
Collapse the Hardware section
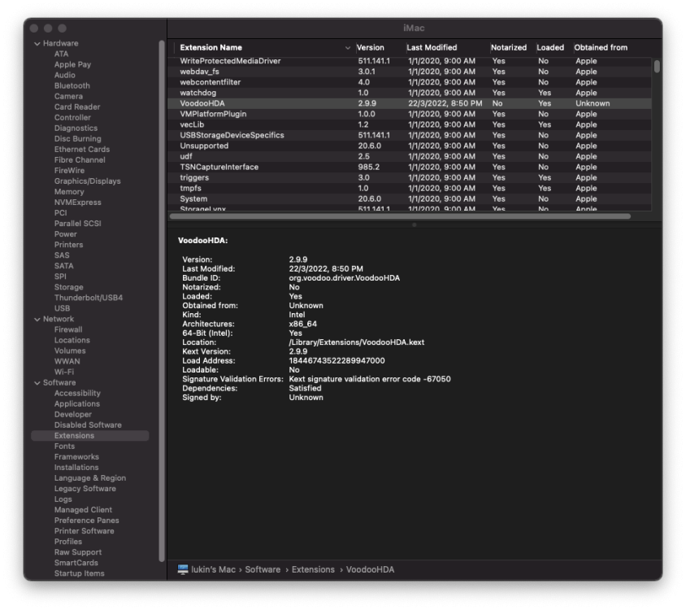(x=37, y=44)
